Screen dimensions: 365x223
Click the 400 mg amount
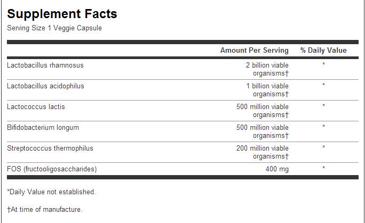[x=277, y=169]
